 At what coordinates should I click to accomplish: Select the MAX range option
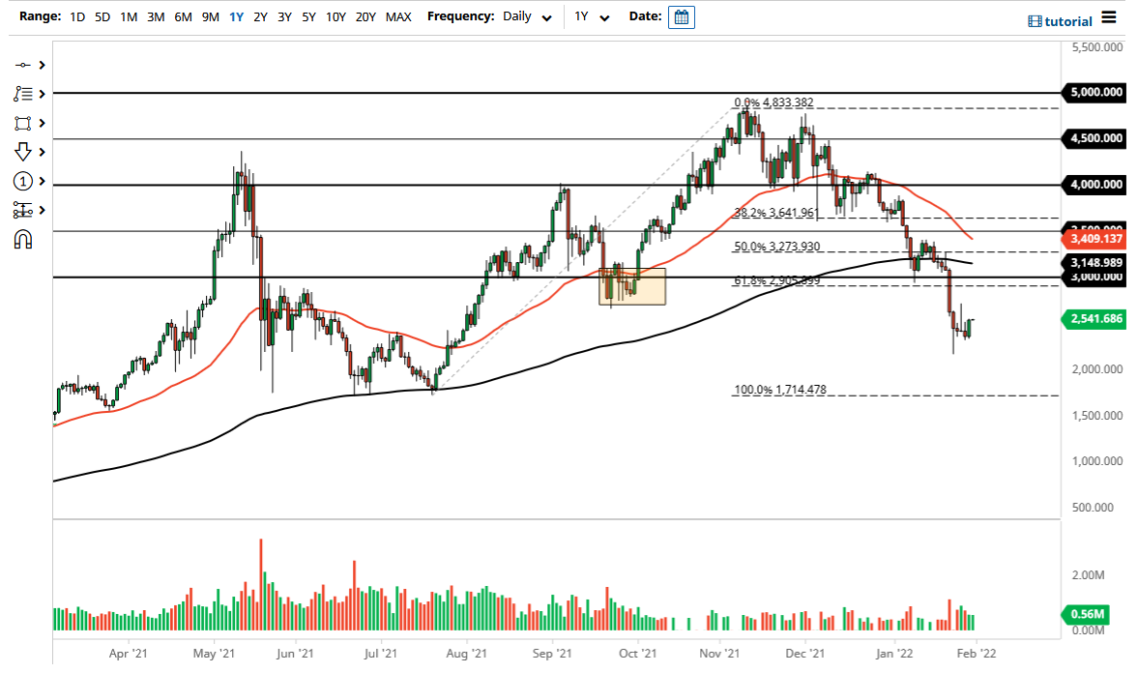tap(398, 16)
